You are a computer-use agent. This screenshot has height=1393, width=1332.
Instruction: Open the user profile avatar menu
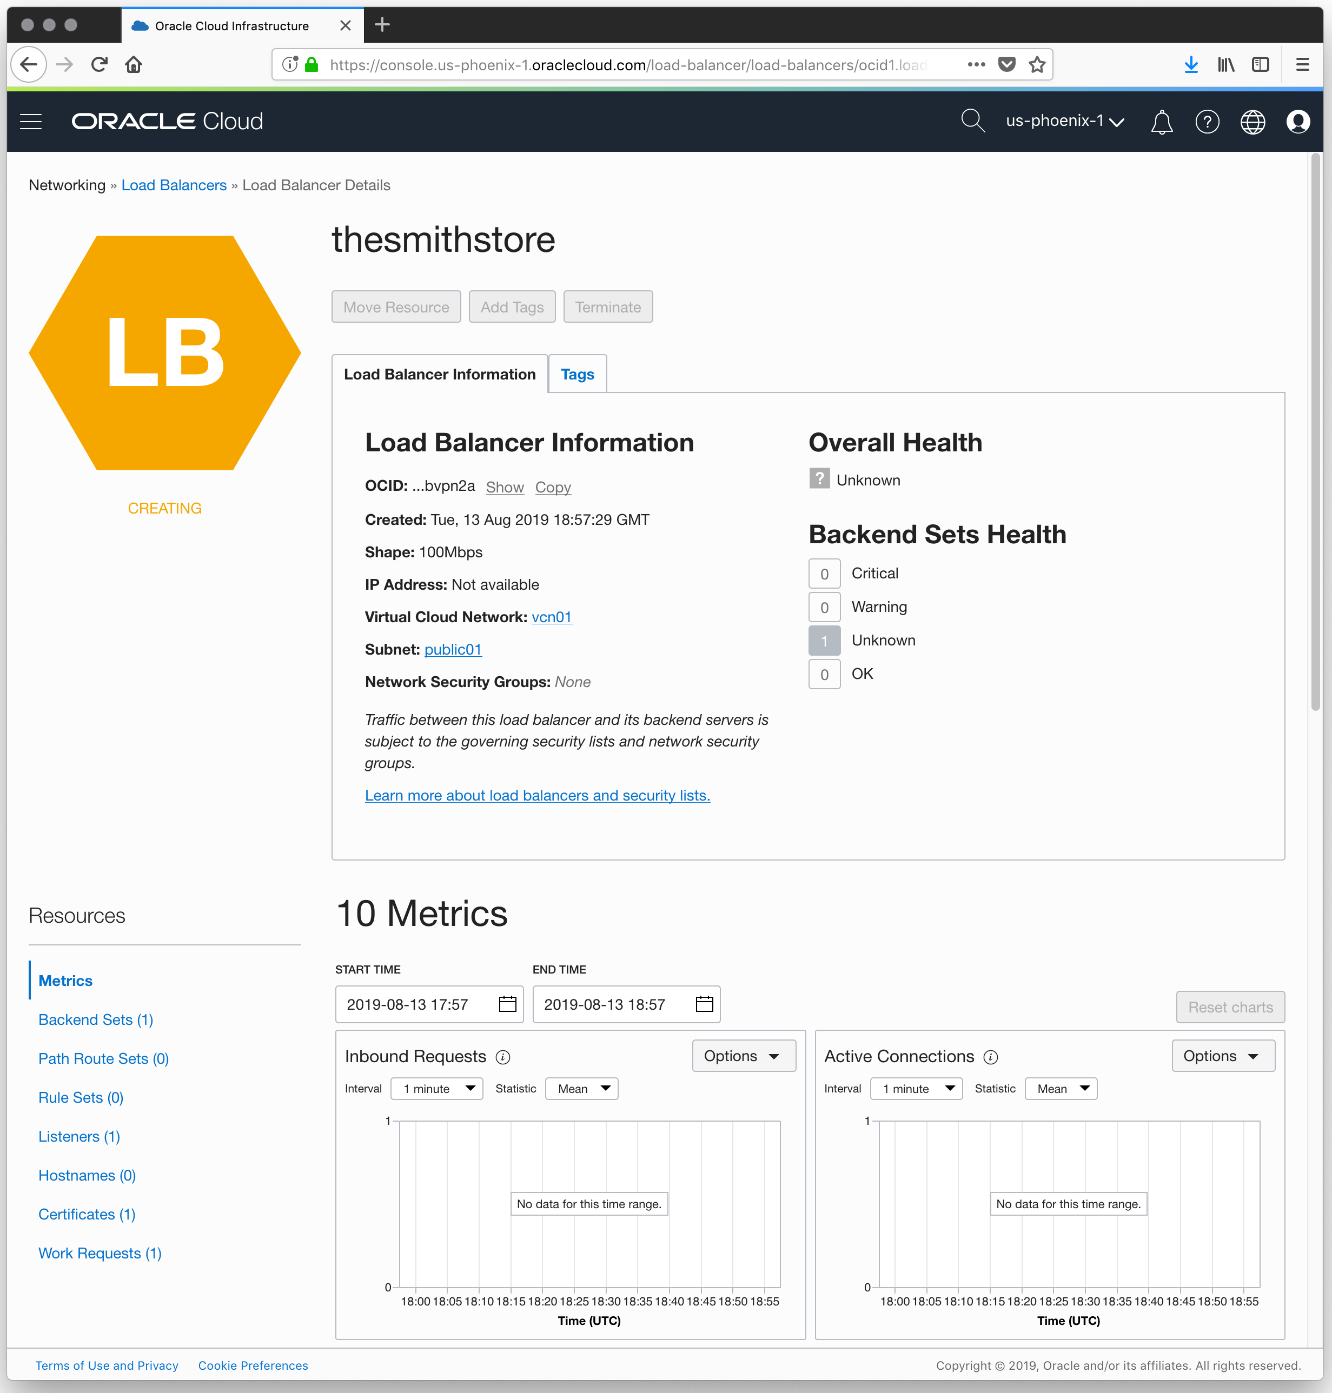(x=1297, y=122)
